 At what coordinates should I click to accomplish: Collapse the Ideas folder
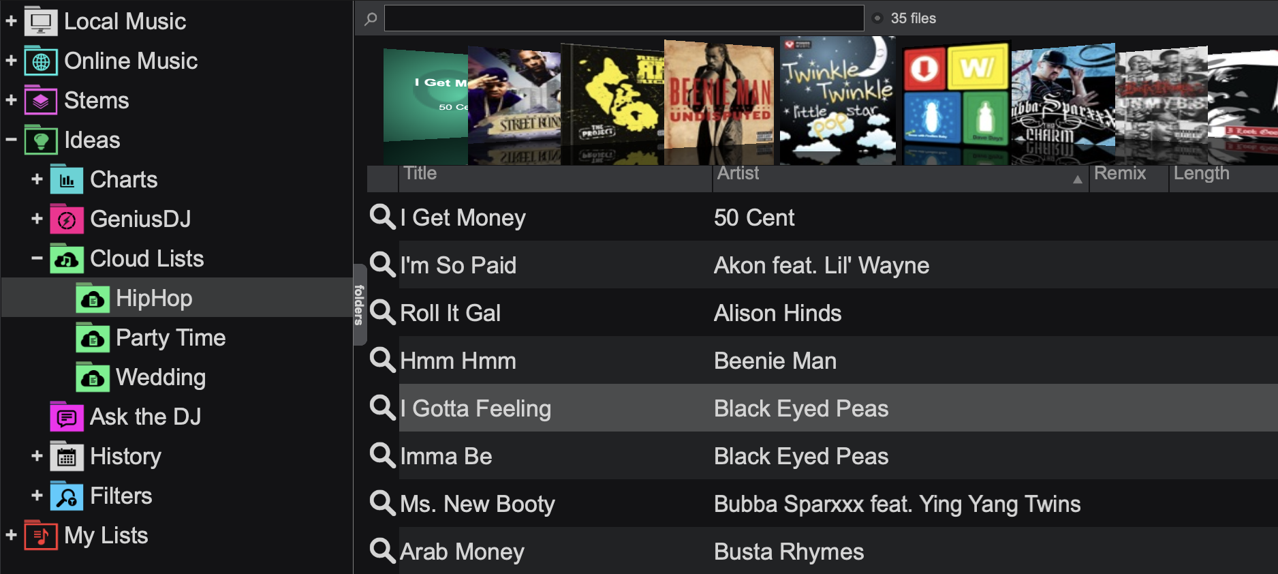pyautogui.click(x=11, y=140)
